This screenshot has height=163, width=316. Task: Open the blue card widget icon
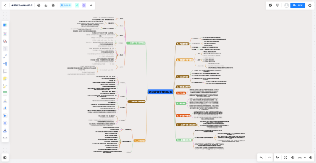coord(5,115)
